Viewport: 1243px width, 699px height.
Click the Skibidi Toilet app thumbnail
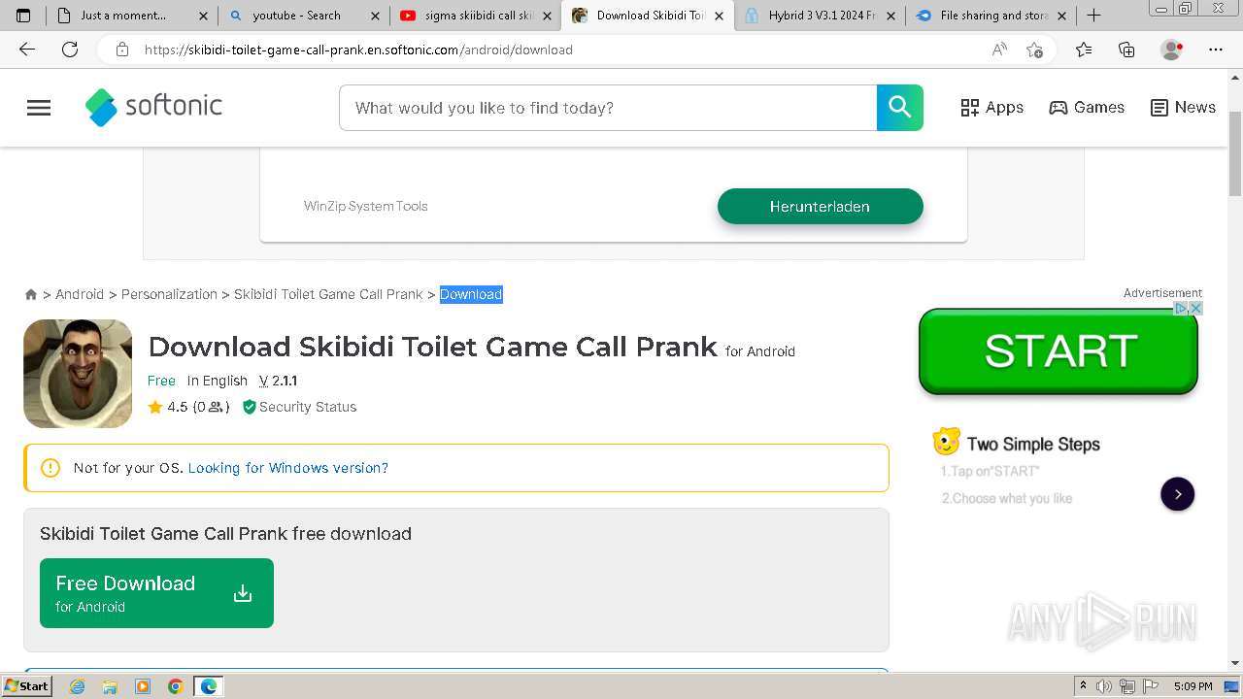[78, 374]
